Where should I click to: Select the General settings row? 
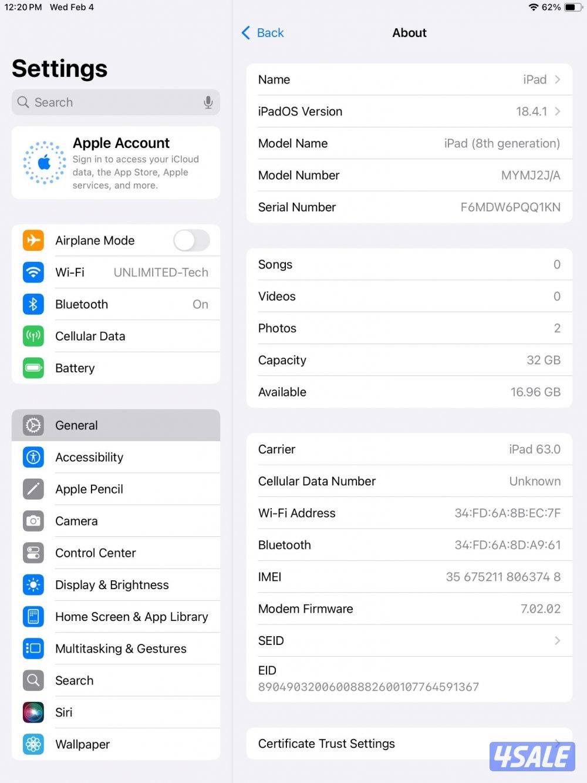[x=116, y=425]
